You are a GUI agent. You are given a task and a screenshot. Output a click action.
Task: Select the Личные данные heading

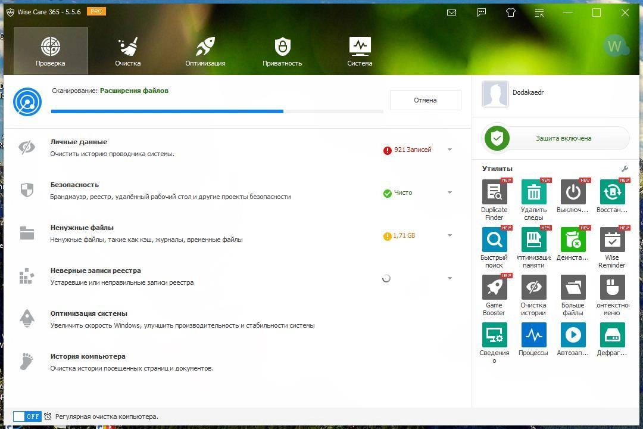point(79,142)
